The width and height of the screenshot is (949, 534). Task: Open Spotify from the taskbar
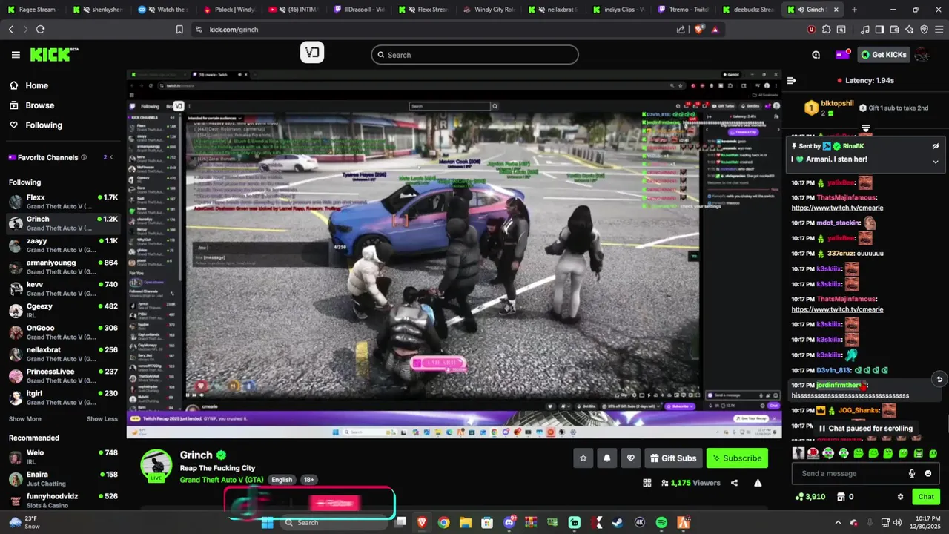pos(661,523)
